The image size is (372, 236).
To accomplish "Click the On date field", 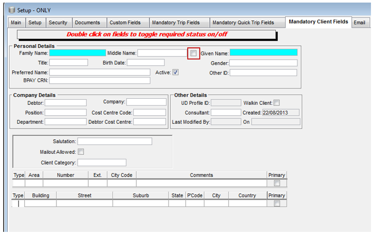I will click(276, 122).
